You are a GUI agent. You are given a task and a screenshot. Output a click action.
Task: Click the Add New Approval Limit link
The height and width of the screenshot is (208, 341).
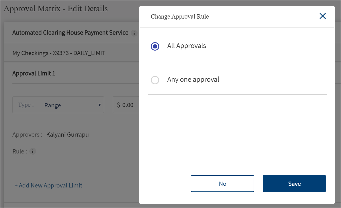(48, 186)
